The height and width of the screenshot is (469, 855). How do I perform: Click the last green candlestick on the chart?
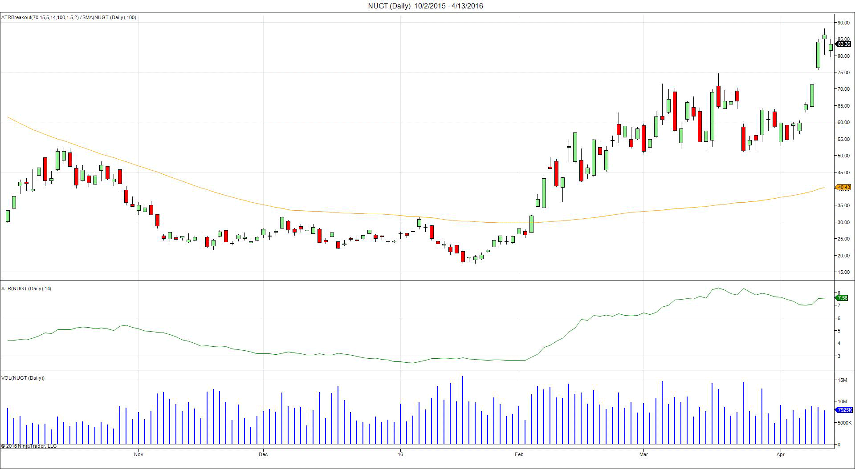coord(831,47)
